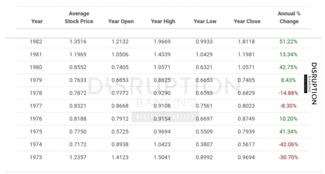Click the 51.22% annual change value
This screenshot has width=325, height=174.
(x=288, y=42)
